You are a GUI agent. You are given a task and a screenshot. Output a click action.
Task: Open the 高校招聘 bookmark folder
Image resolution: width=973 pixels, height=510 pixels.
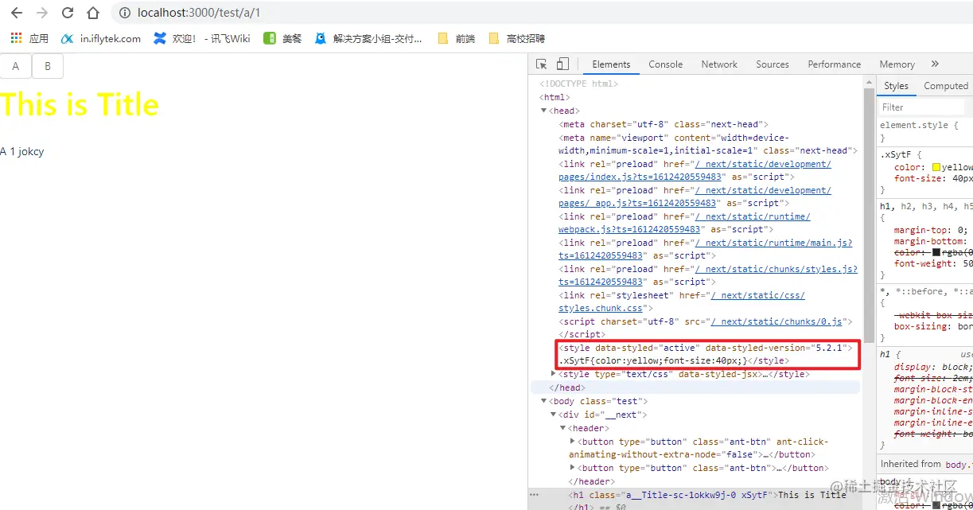pyautogui.click(x=516, y=38)
